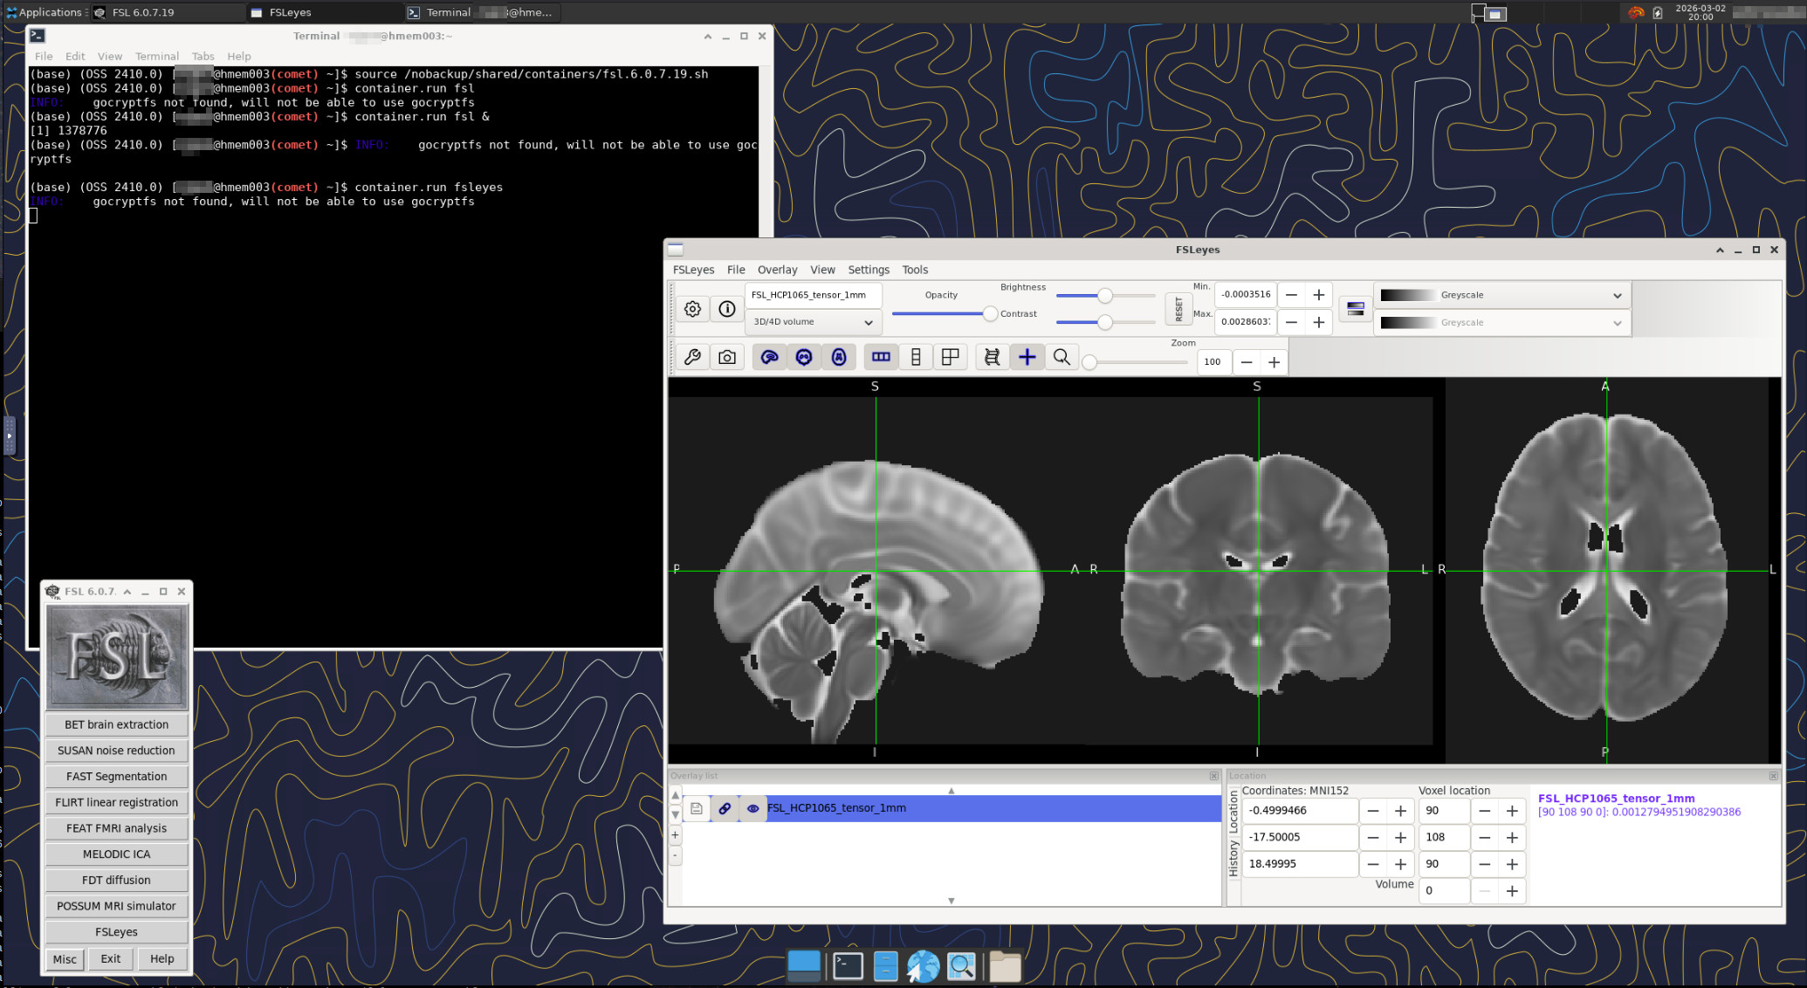Screen dimensions: 1807x988
Task: Switch to vertical layout icon
Action: (x=916, y=357)
